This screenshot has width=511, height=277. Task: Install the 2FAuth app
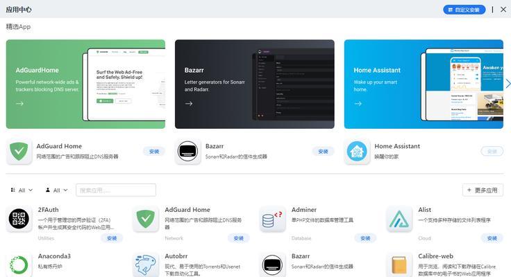pos(112,238)
